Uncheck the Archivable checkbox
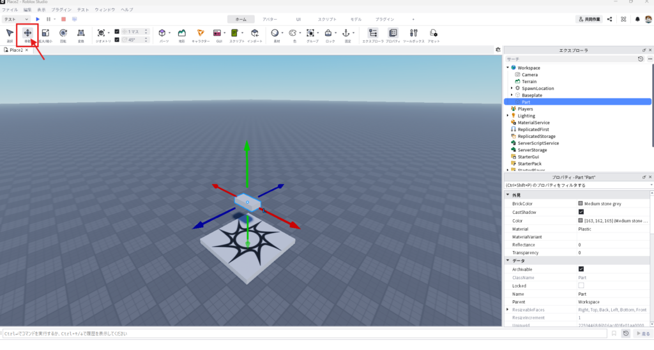The image size is (654, 350). coord(581,270)
